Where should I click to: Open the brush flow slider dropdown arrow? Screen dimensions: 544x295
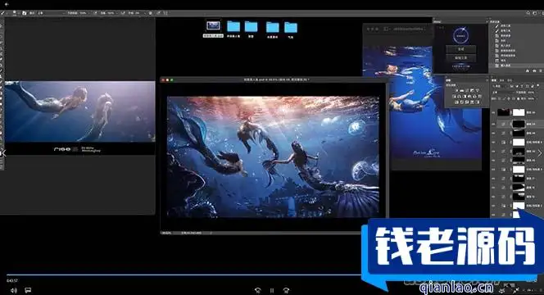pos(117,13)
